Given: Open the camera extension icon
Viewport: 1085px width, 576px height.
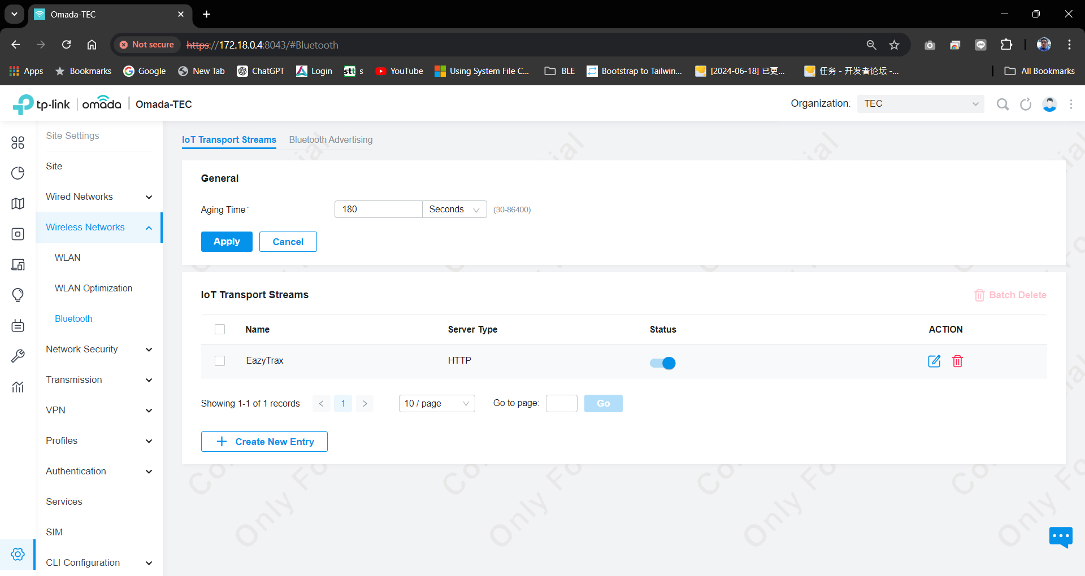Looking at the screenshot, I should [x=930, y=45].
